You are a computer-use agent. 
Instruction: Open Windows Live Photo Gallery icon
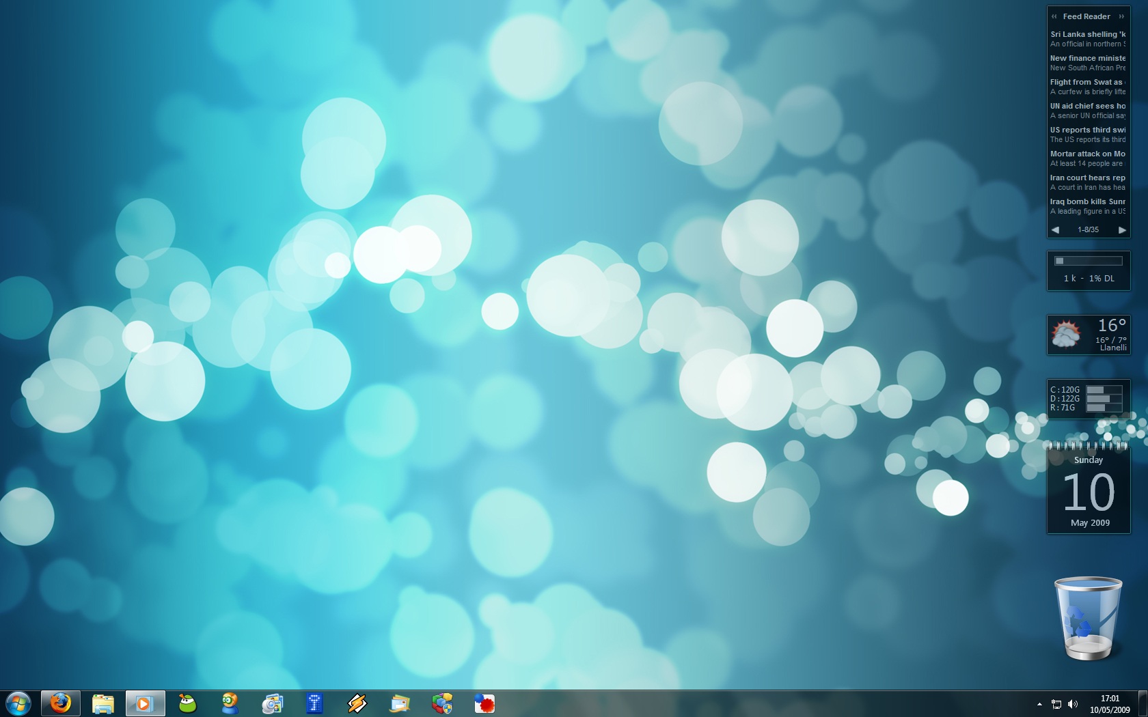click(x=273, y=703)
